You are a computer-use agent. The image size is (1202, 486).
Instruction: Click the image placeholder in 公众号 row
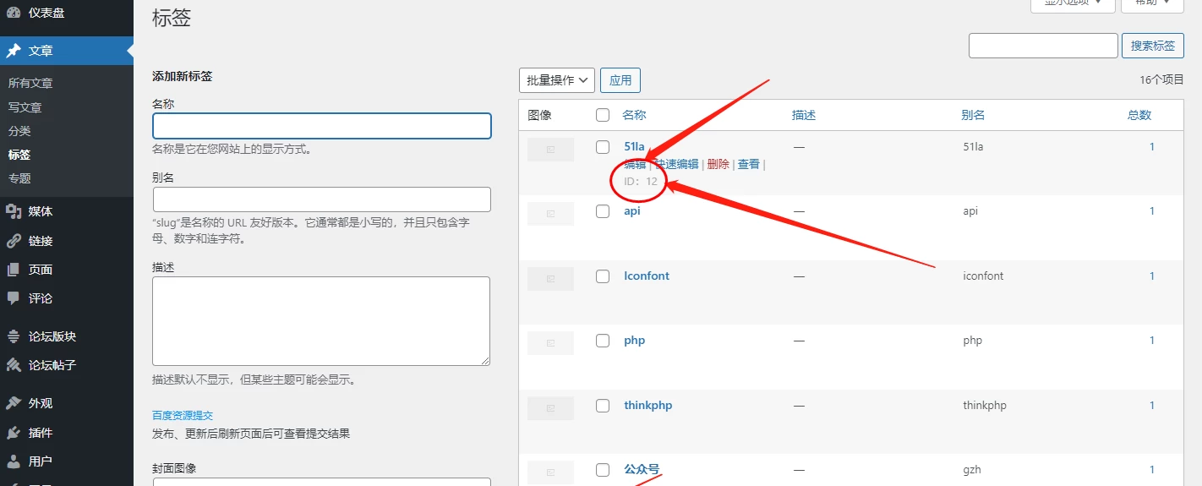pos(550,472)
